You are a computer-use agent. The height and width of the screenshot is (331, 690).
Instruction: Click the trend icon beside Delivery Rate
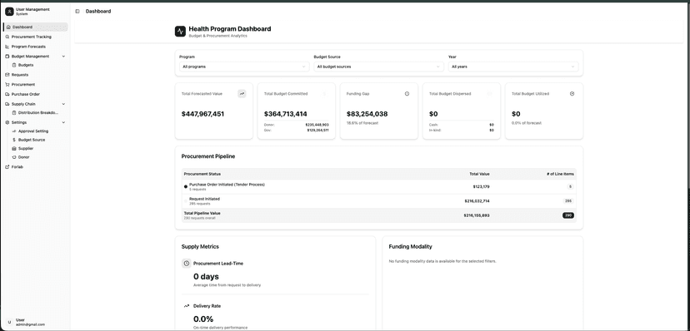click(x=187, y=306)
